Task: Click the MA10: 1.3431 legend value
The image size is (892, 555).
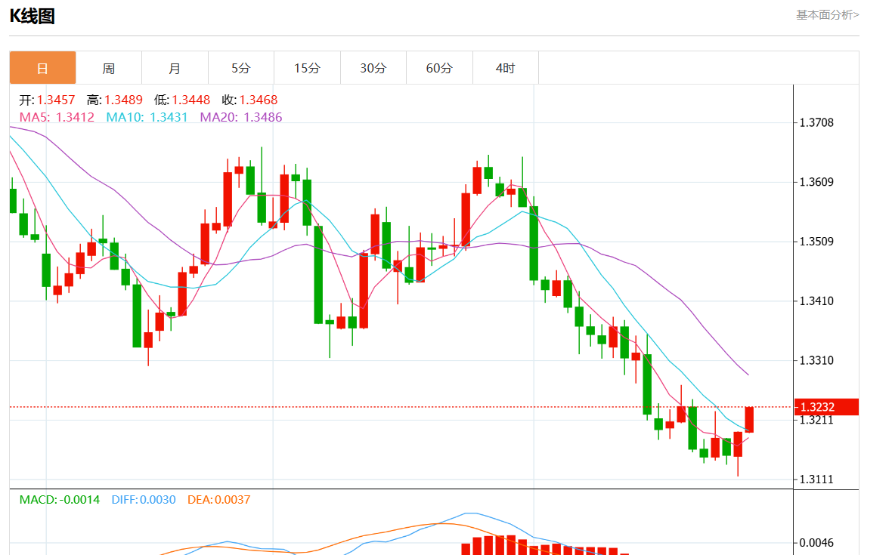Action: pos(147,117)
